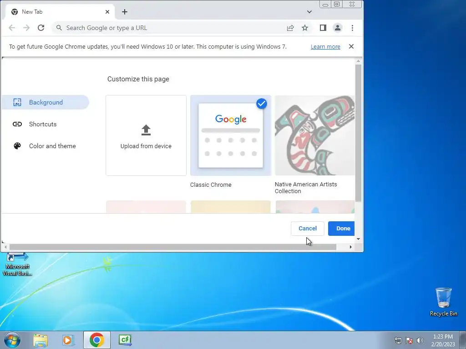Click the Cancel button
The height and width of the screenshot is (349, 466).
(x=308, y=229)
